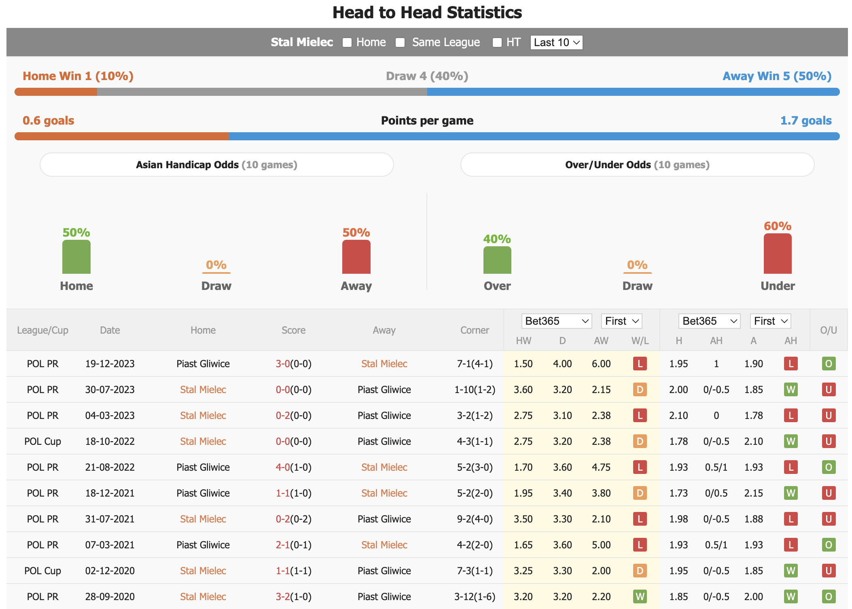Click W/L loss badge in 21-08-2022 row
Image resolution: width=852 pixels, height=609 pixels.
point(640,467)
